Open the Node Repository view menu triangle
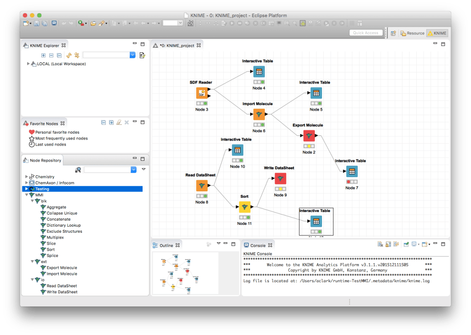 click(x=144, y=169)
